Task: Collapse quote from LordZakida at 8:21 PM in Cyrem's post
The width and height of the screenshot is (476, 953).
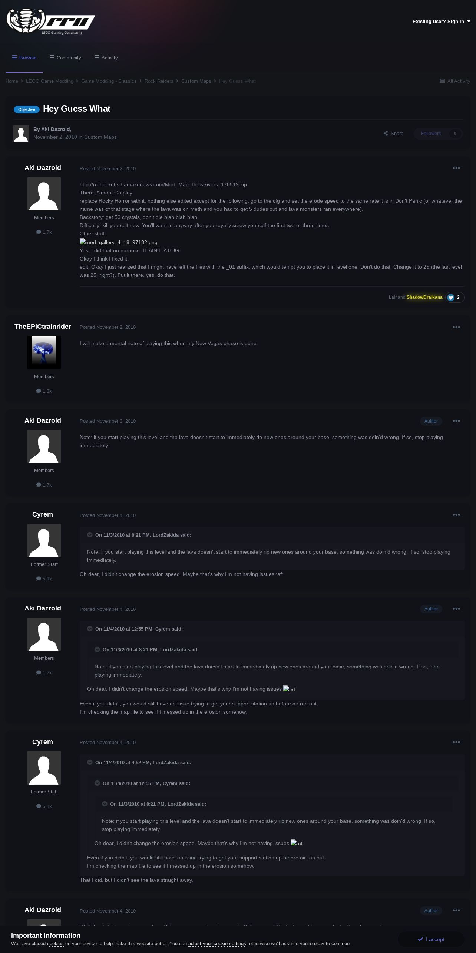Action: tap(90, 535)
